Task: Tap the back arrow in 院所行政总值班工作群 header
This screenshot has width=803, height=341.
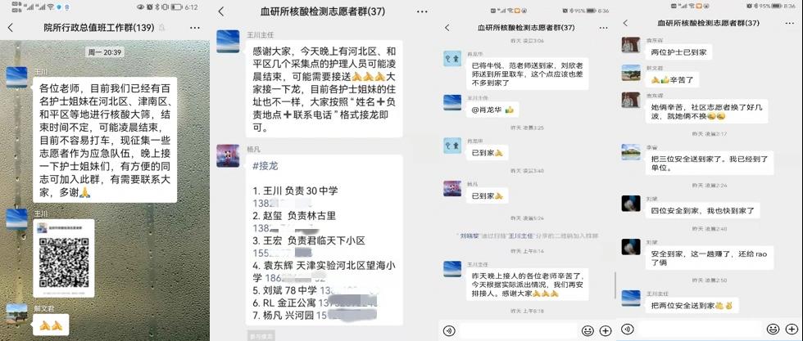Action: tap(10, 28)
